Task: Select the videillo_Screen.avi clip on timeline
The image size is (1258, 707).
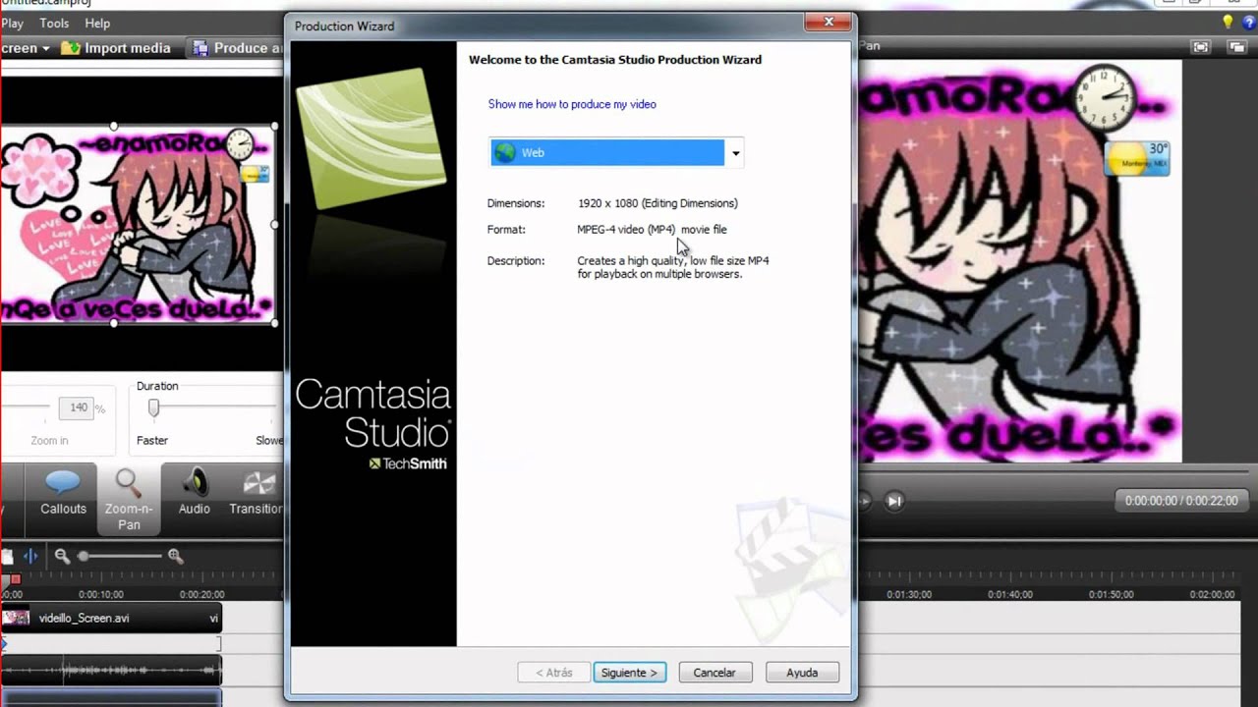Action: (111, 618)
